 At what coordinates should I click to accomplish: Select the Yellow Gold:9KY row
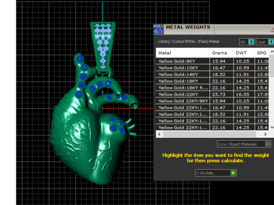click(212, 61)
